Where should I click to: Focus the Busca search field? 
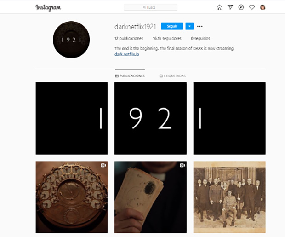tap(150, 7)
